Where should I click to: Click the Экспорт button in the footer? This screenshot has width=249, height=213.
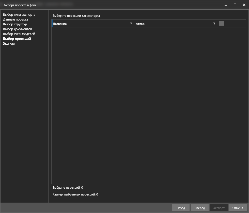pos(219,208)
